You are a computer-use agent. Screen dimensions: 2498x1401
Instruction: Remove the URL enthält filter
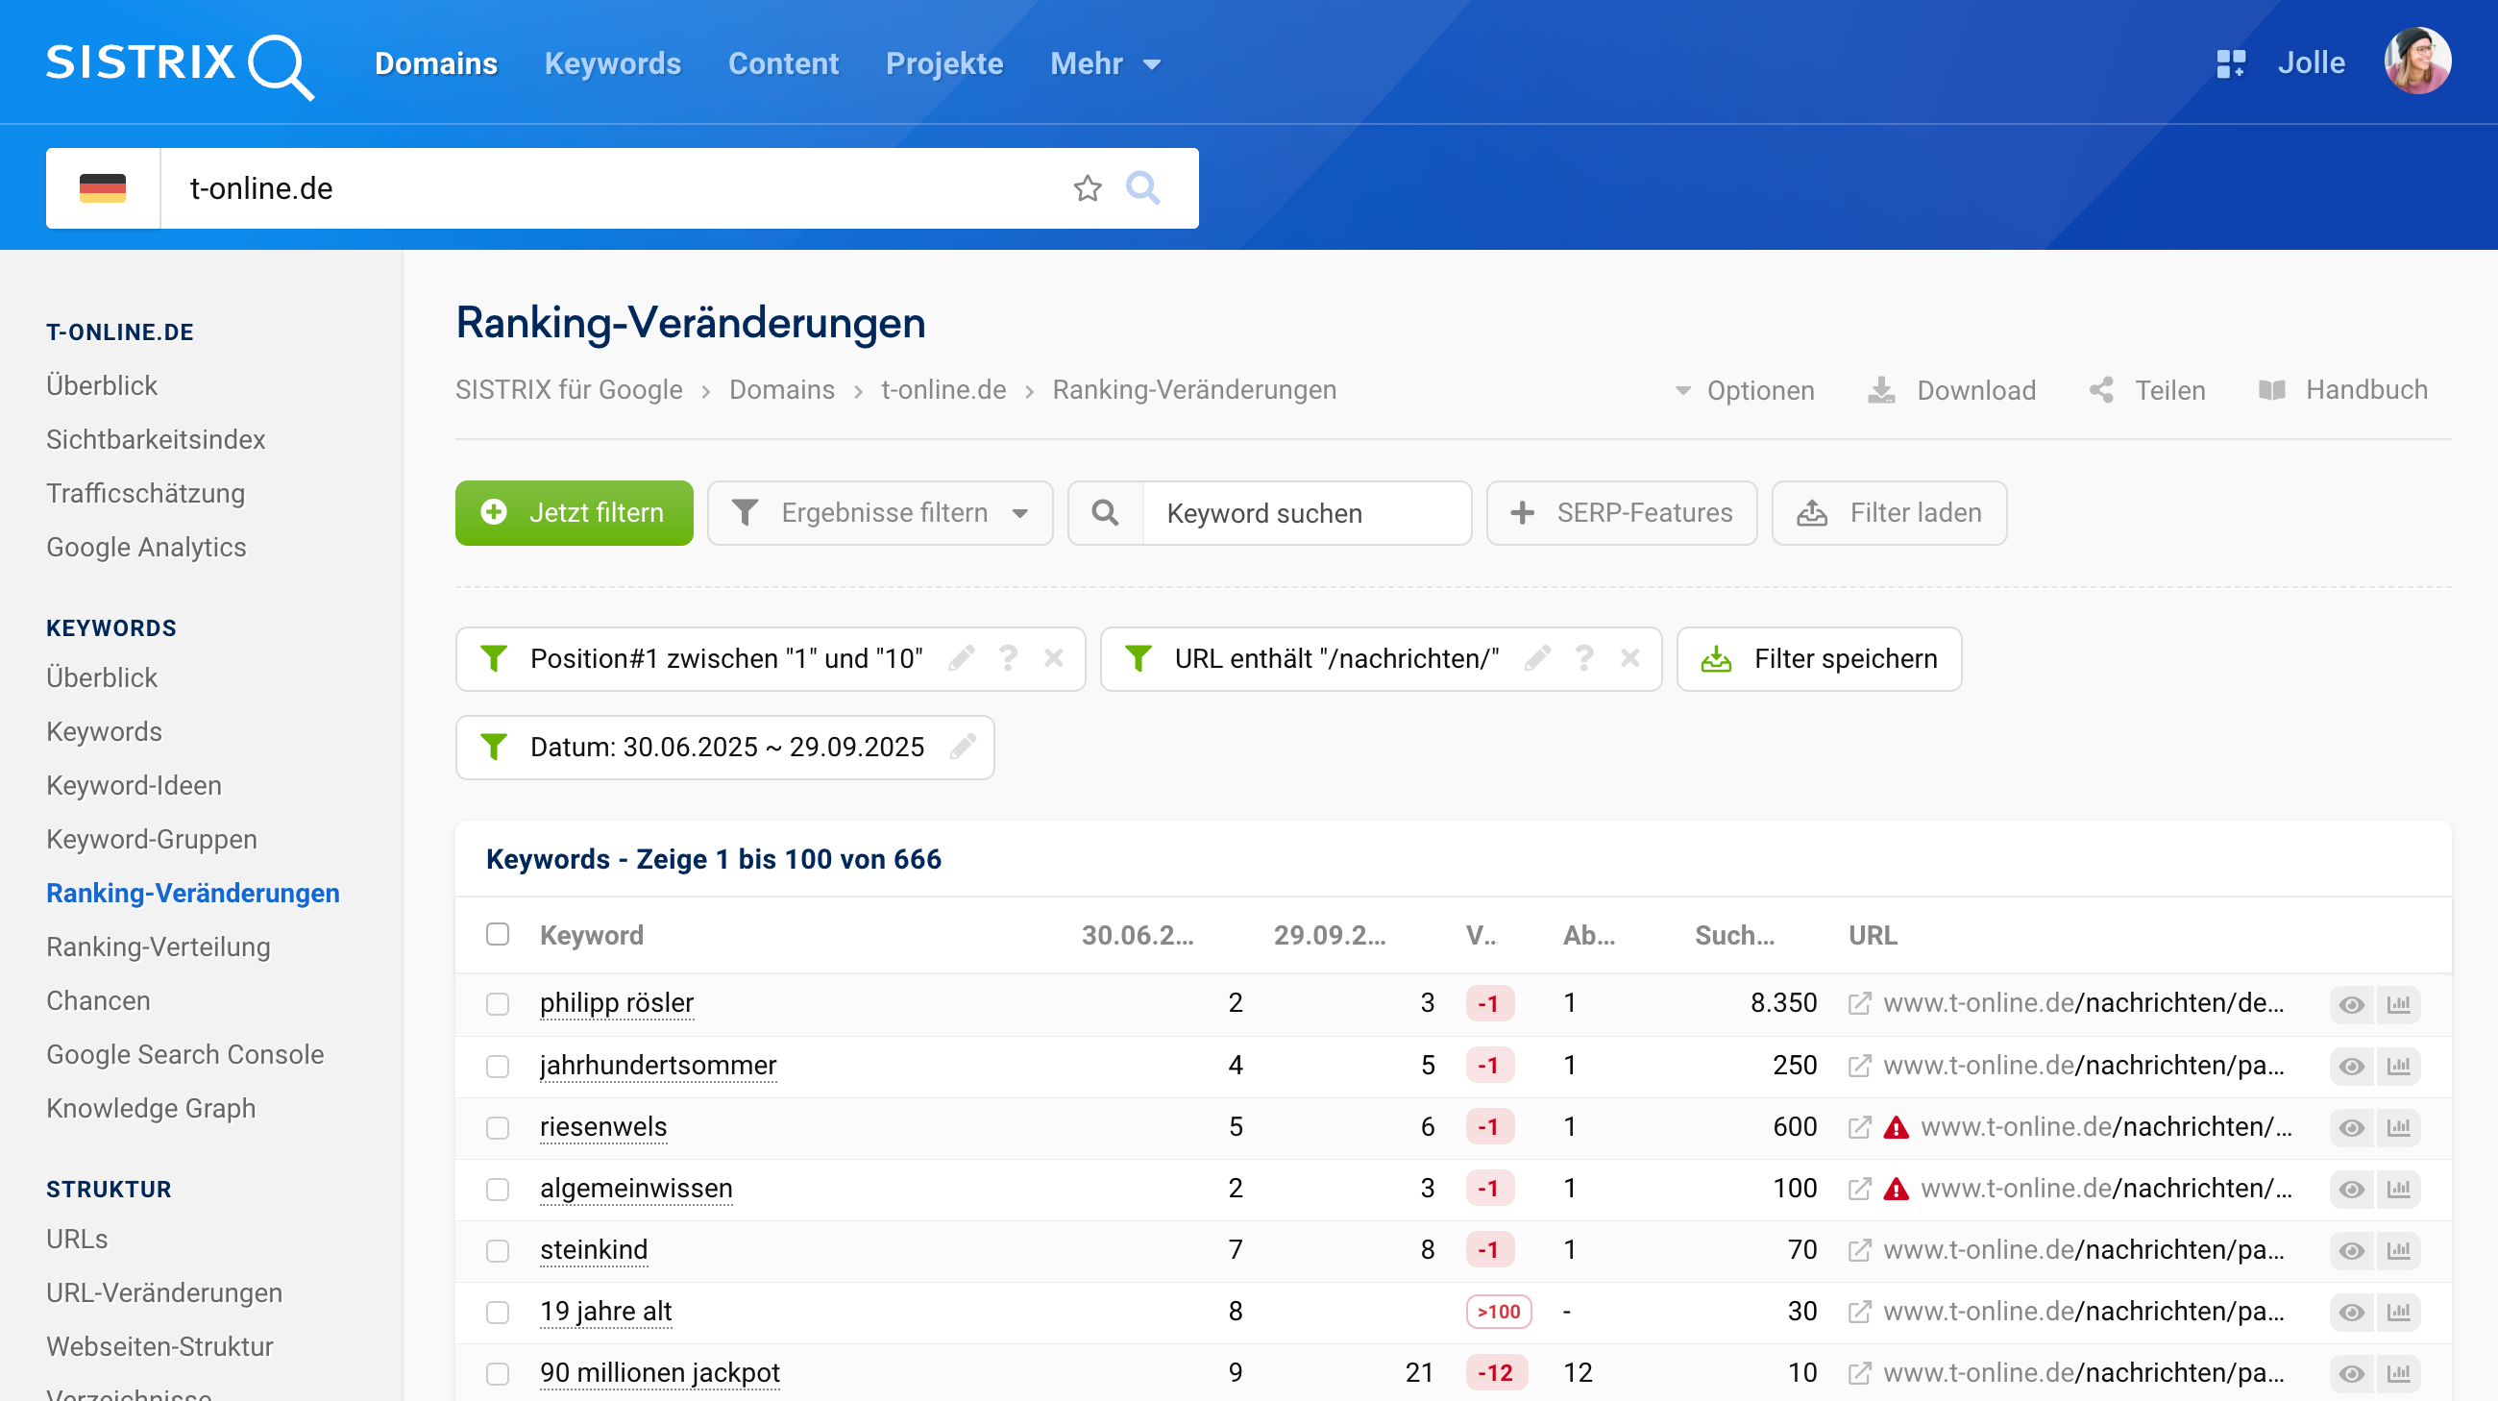click(1629, 658)
